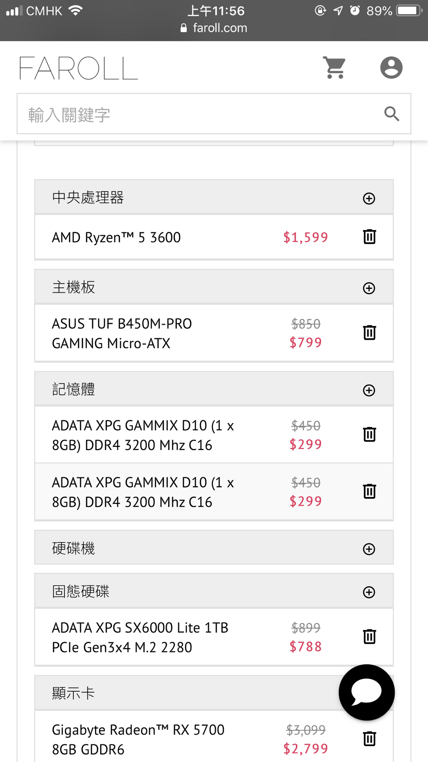The image size is (428, 762).
Task: Click the FAROLL logo
Action: 78,68
